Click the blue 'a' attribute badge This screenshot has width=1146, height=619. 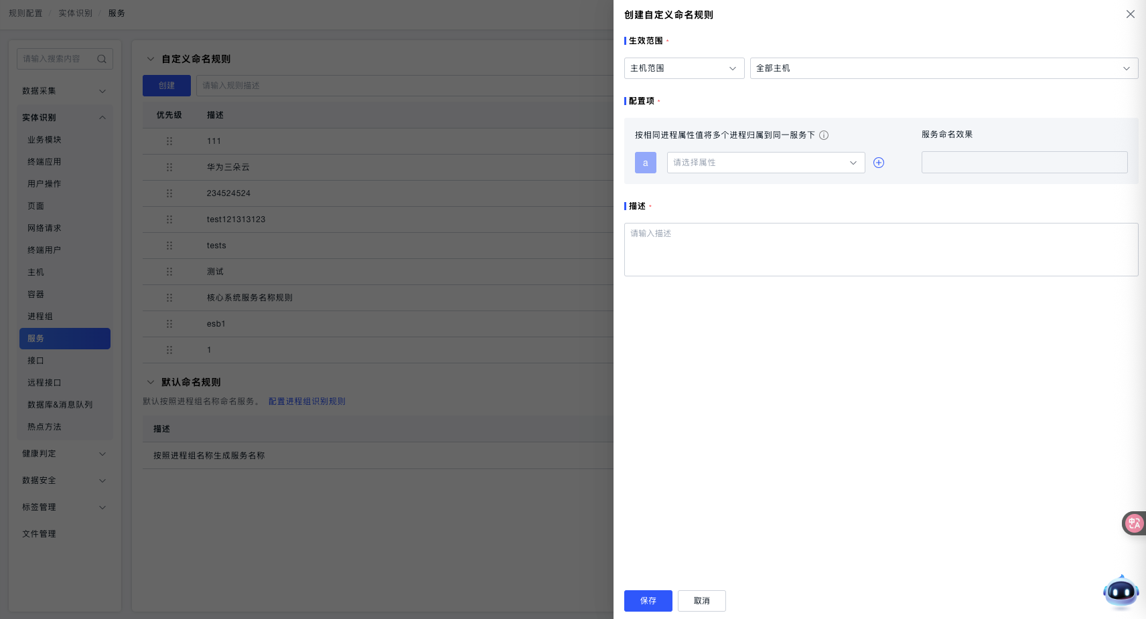click(x=646, y=163)
